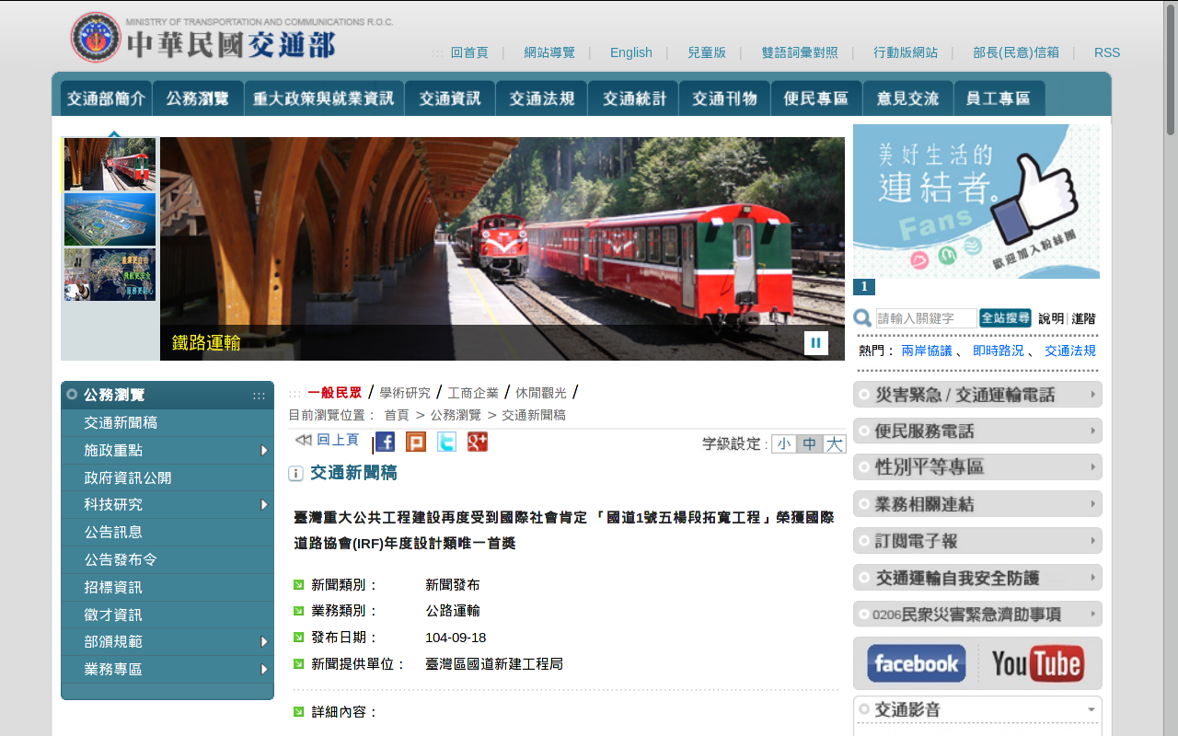1178x736 pixels.
Task: Expand 災防緊急 / 交通運輸電話 panel
Action: point(977,395)
